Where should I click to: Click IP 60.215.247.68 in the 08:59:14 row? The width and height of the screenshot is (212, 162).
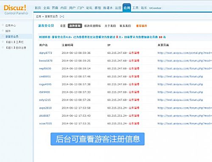click(x=117, y=69)
